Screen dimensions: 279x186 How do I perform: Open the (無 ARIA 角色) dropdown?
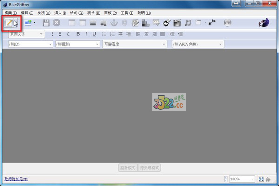[198, 44]
